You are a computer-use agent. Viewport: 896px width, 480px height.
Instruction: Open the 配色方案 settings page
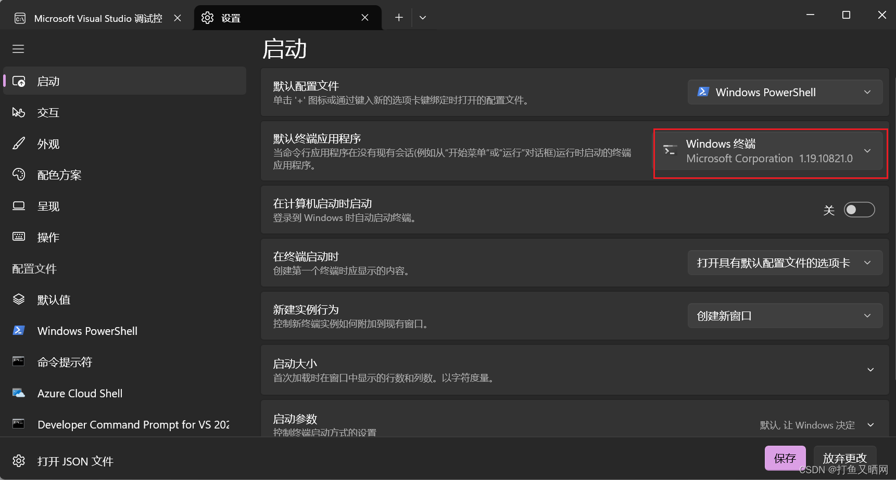(124, 175)
